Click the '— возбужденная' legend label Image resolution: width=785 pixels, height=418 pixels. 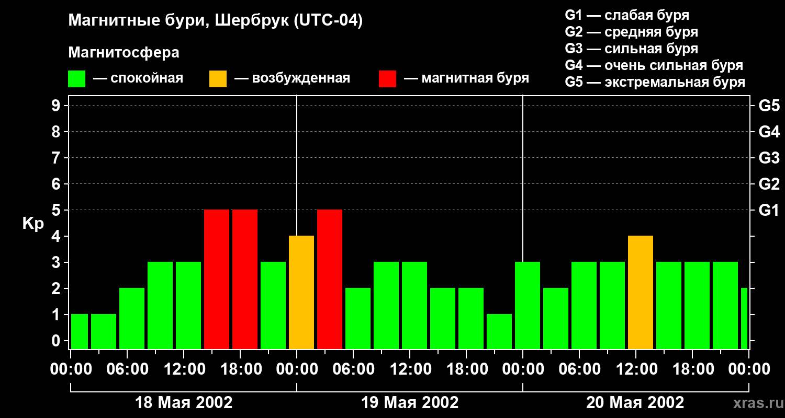tap(292, 78)
